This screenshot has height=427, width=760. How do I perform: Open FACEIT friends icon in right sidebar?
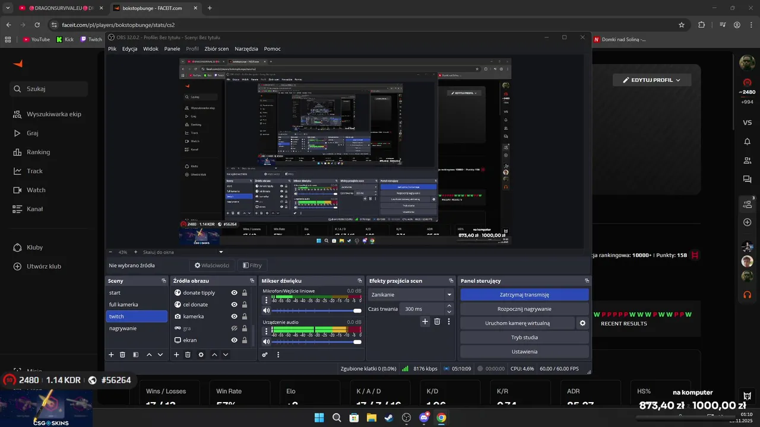click(x=748, y=161)
